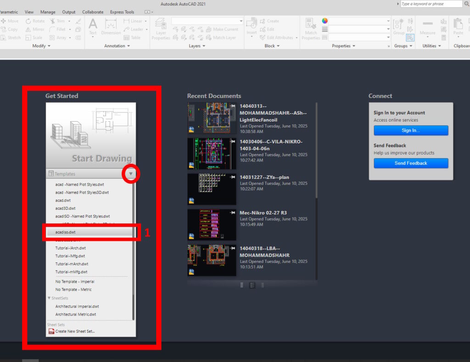Activate the Stretch tool

pyautogui.click(x=11, y=38)
